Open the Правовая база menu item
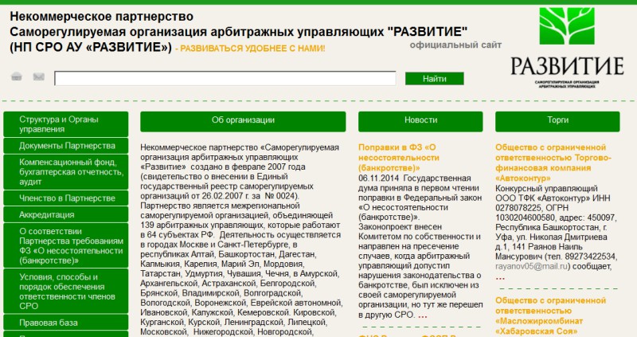Image resolution: width=637 pixels, height=337 pixels. [x=66, y=323]
